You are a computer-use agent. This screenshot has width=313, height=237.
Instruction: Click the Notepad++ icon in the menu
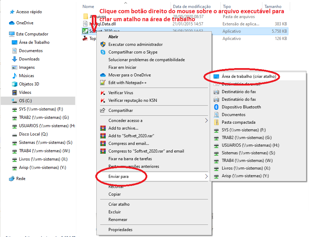click(x=103, y=83)
